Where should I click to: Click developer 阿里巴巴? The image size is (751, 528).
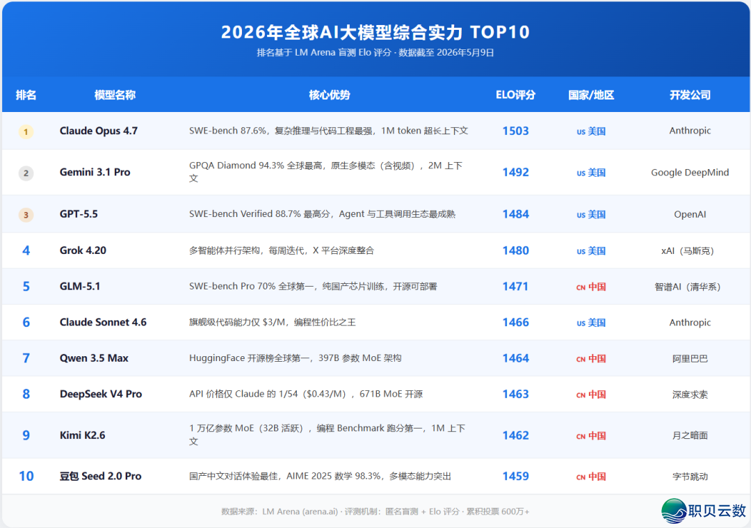[x=690, y=358]
